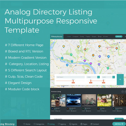Click the document icon beside Listing in bottom bar
Viewport: 126px width, 126px height.
click(x=48, y=124)
